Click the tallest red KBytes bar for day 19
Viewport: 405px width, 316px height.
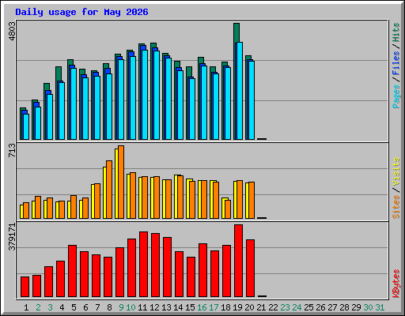[x=238, y=261]
